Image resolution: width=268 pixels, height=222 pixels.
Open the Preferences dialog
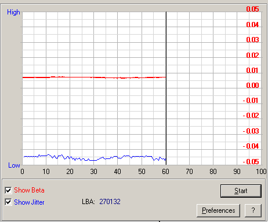click(218, 210)
